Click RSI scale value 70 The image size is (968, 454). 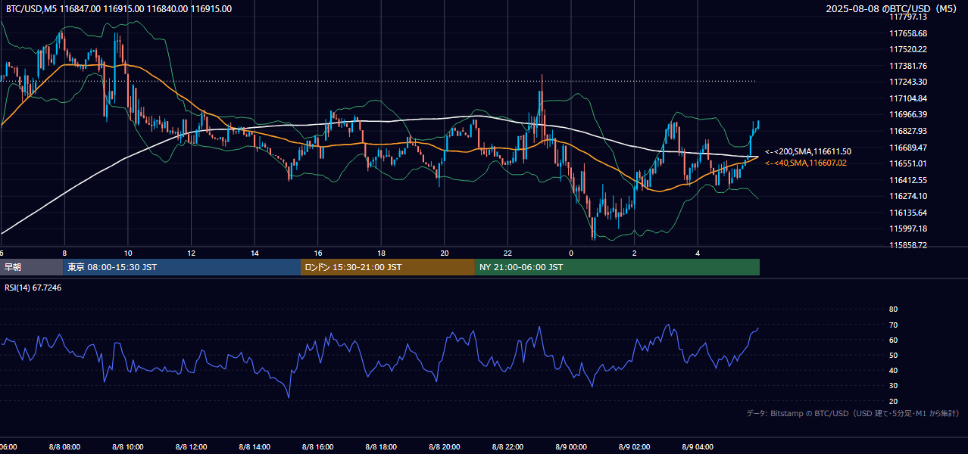click(x=893, y=325)
